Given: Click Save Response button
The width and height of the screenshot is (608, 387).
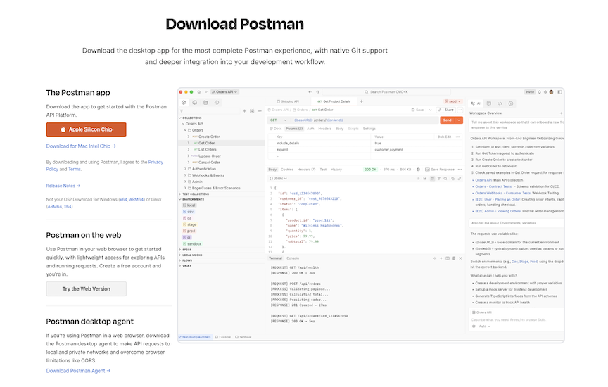Looking at the screenshot, I should 440,170.
